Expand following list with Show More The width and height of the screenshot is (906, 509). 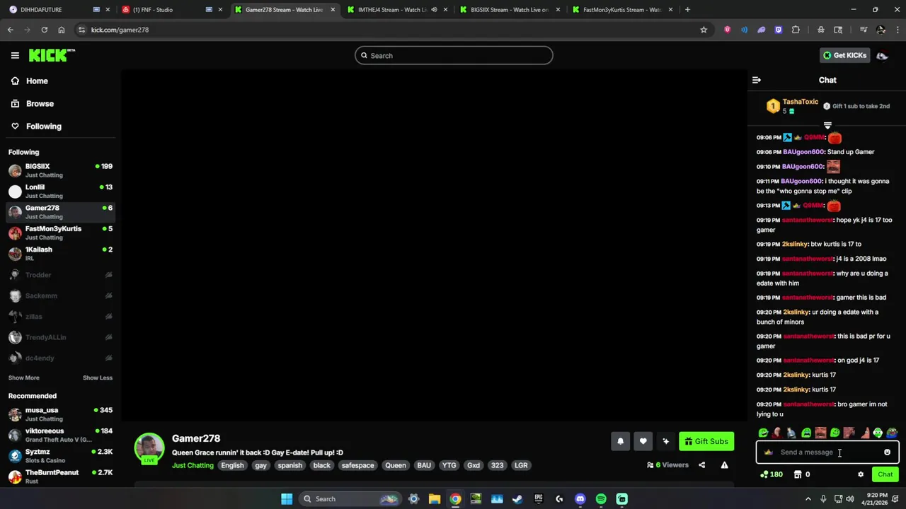coord(24,378)
